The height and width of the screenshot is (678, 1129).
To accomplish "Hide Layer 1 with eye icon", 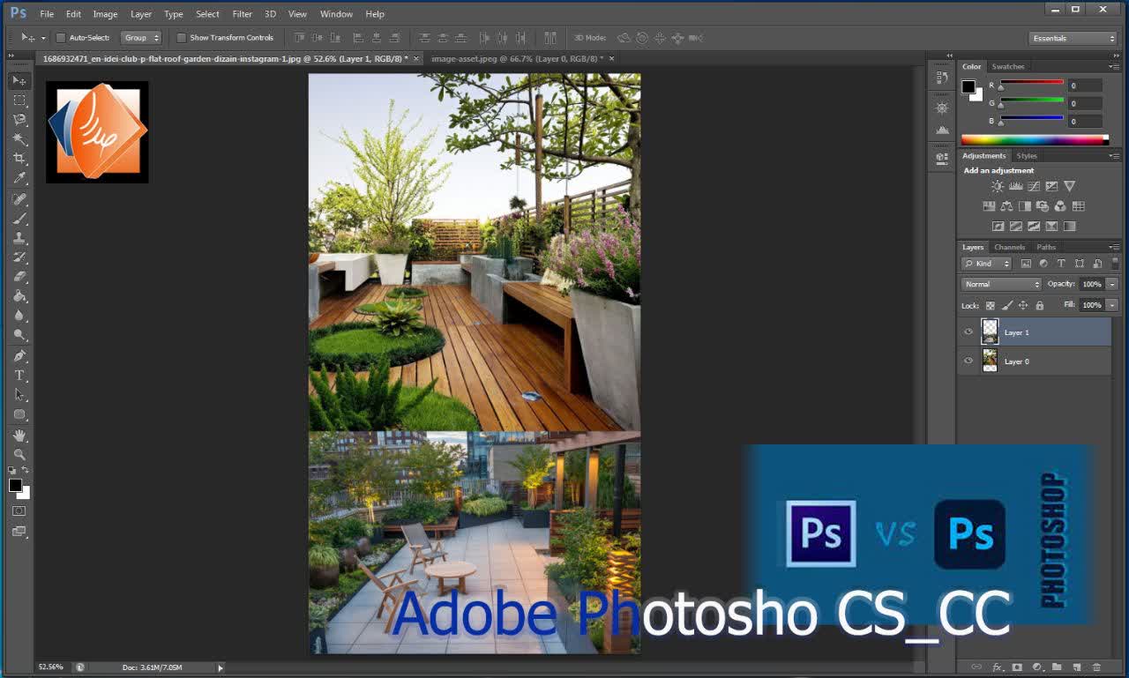I will [x=968, y=332].
